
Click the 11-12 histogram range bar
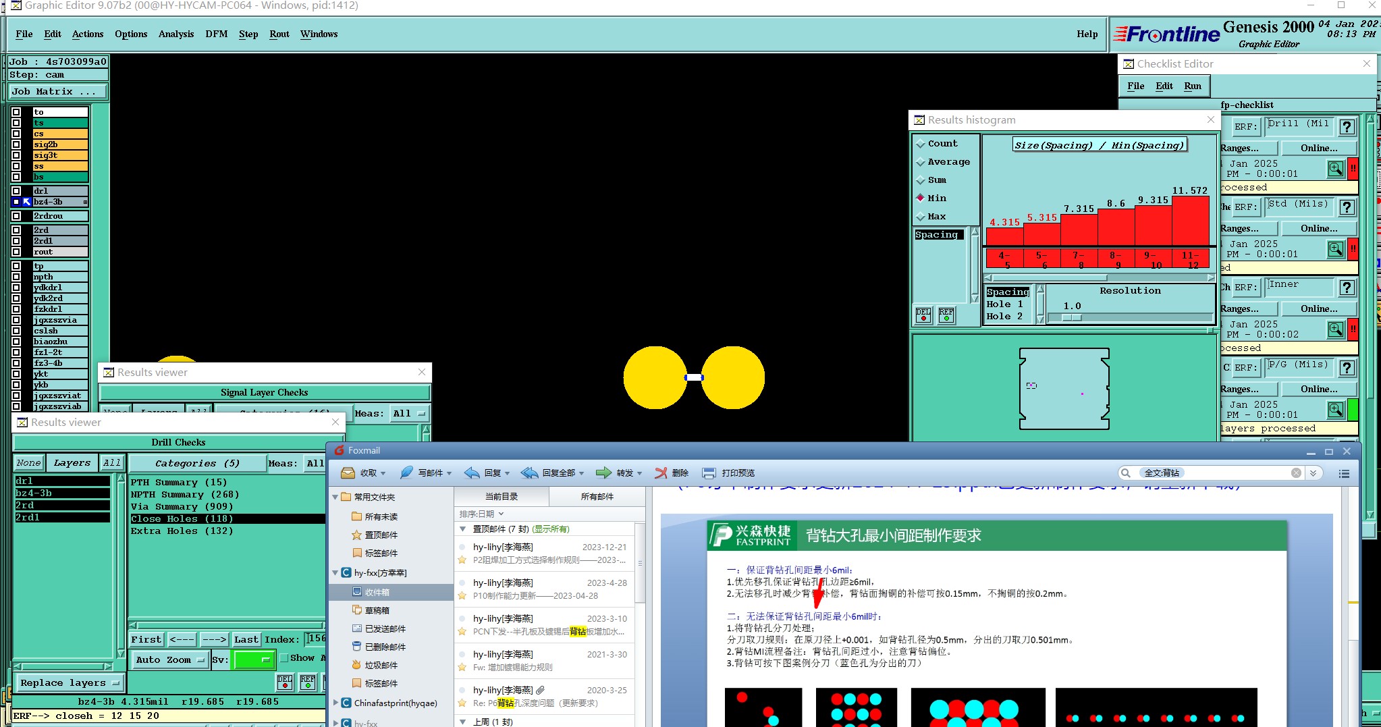[1191, 259]
